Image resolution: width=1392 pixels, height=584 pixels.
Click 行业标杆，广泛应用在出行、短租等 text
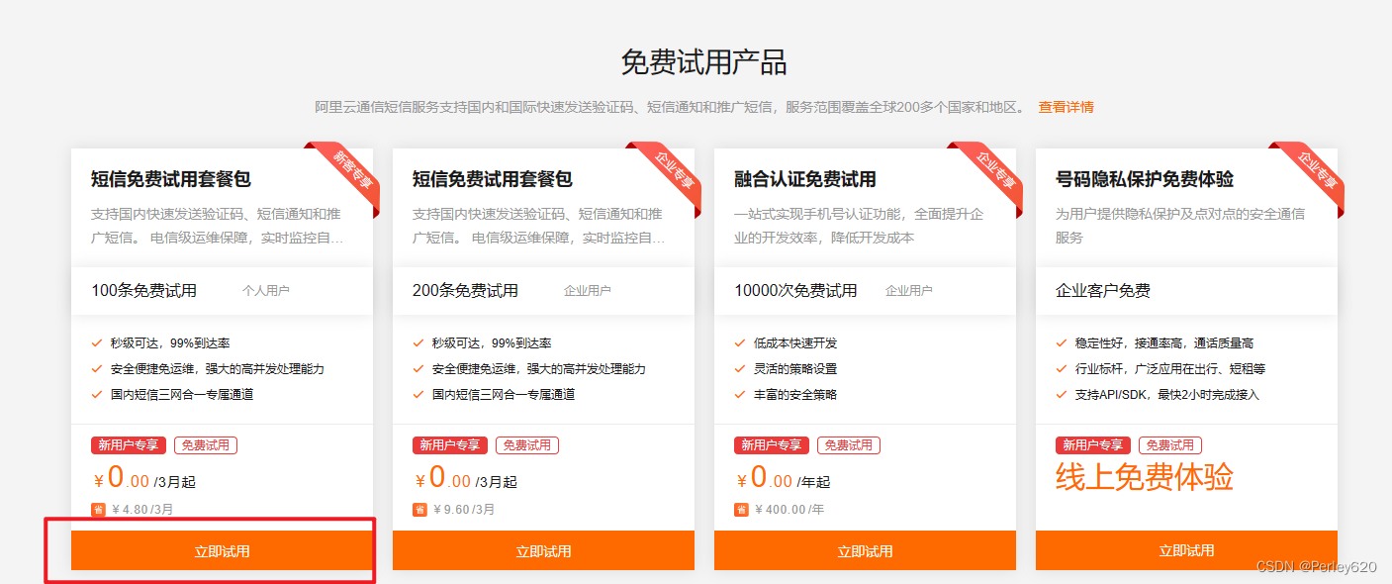tap(1170, 369)
